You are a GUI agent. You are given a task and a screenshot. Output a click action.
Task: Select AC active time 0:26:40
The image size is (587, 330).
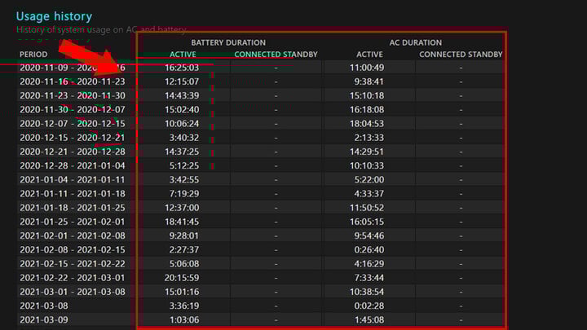[x=369, y=250]
